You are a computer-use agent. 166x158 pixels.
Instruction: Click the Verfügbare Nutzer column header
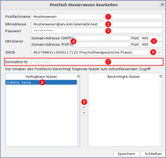(x=41, y=77)
